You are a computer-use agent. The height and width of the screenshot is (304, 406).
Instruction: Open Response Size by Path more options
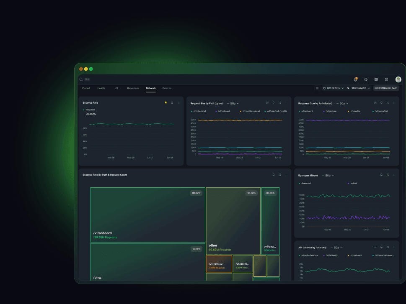pos(394,102)
